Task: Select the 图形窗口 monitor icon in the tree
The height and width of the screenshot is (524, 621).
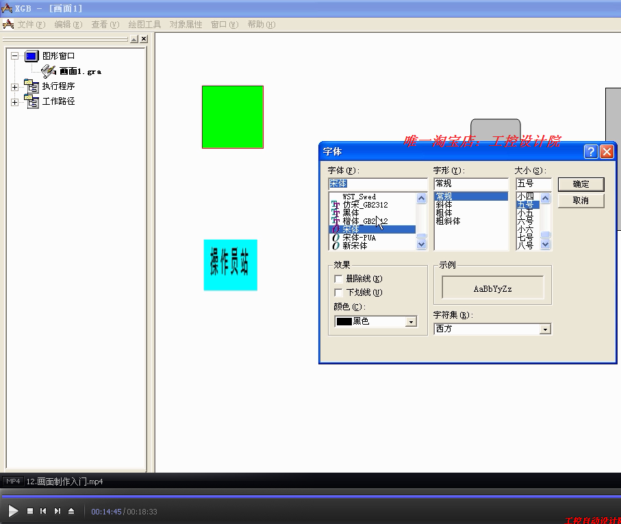Action: tap(31, 56)
